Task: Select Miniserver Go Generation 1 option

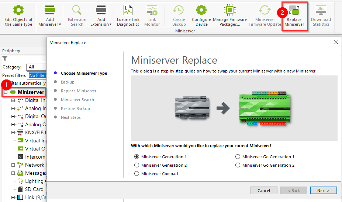Action: click(x=265, y=157)
